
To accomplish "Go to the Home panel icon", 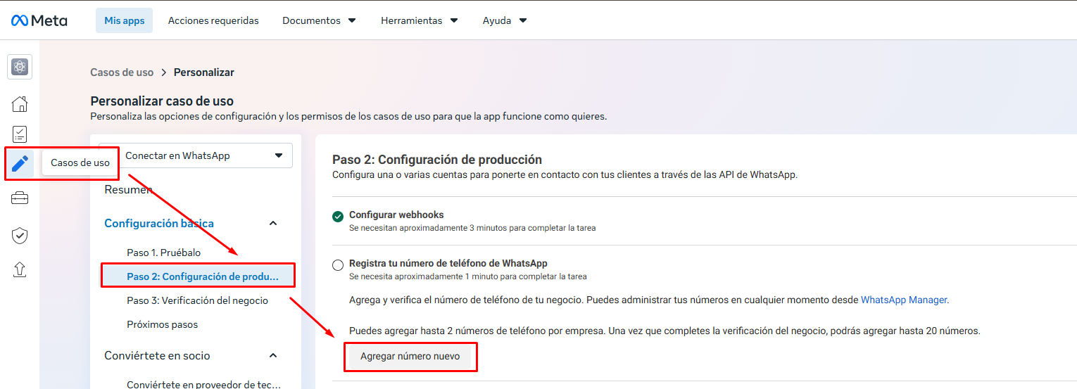I will (20, 104).
